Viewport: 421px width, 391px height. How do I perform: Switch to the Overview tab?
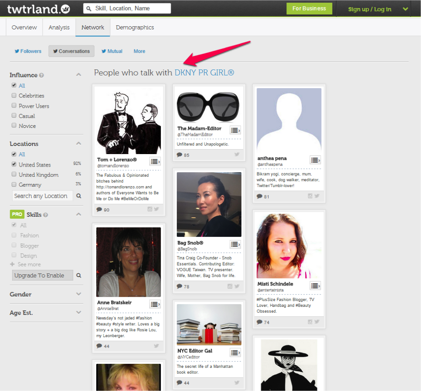tap(24, 27)
